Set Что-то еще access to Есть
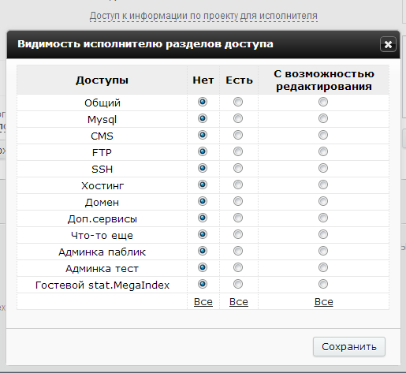 (238, 234)
